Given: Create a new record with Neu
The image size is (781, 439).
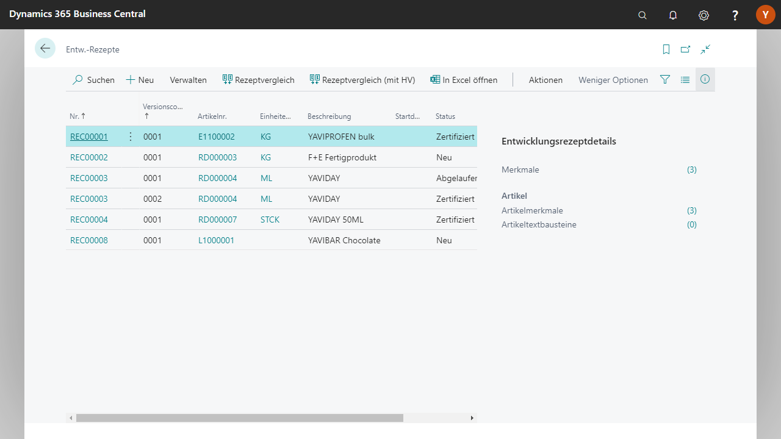Looking at the screenshot, I should click(x=140, y=80).
